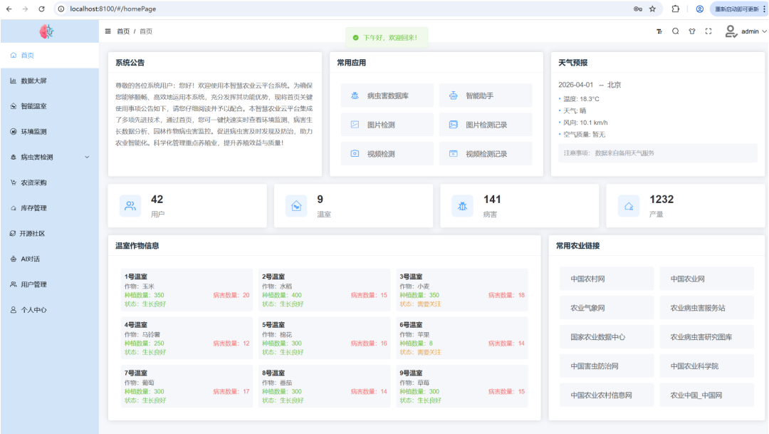Click 病虫害数据库 bug icon
The image size is (769, 434).
coord(355,95)
